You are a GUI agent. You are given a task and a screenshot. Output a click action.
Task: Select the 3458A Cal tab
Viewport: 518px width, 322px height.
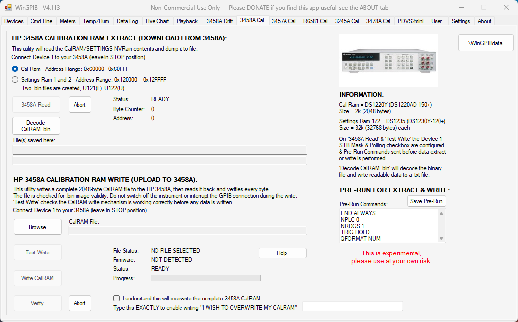(252, 20)
